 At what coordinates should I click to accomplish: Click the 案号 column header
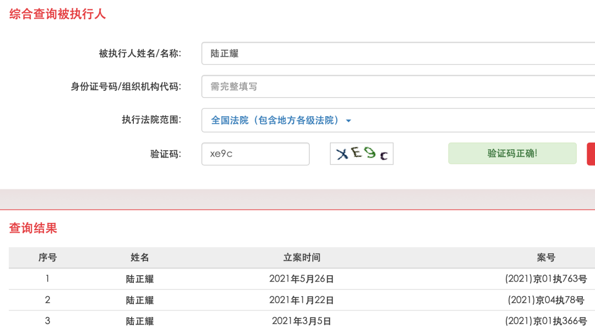[545, 257]
